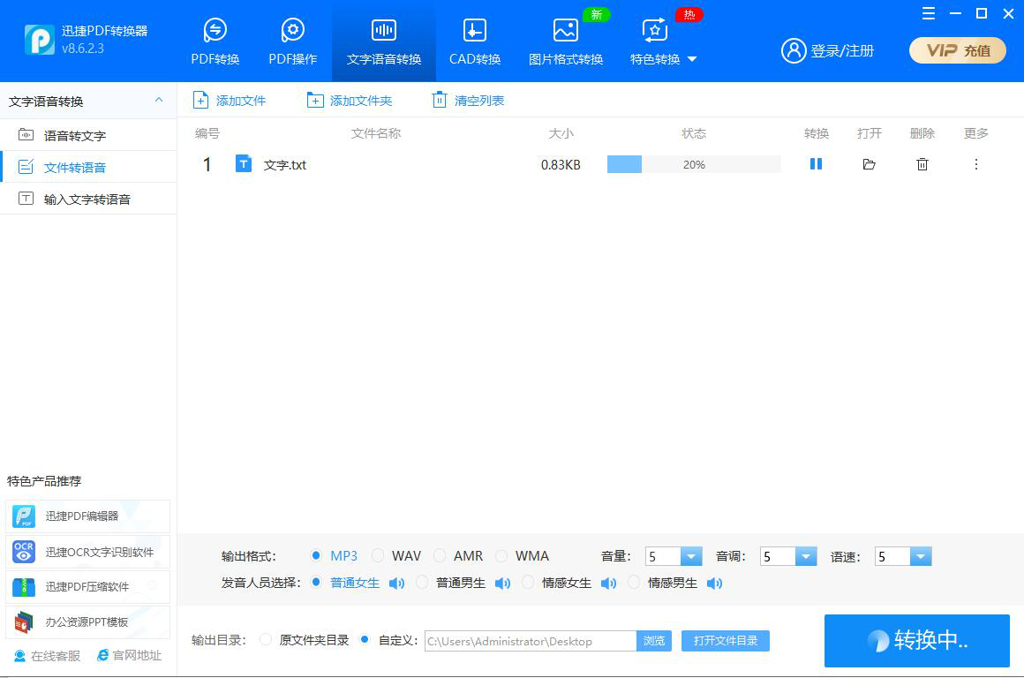The image size is (1024, 678).
Task: Choose 普通男生 voice
Action: (423, 582)
